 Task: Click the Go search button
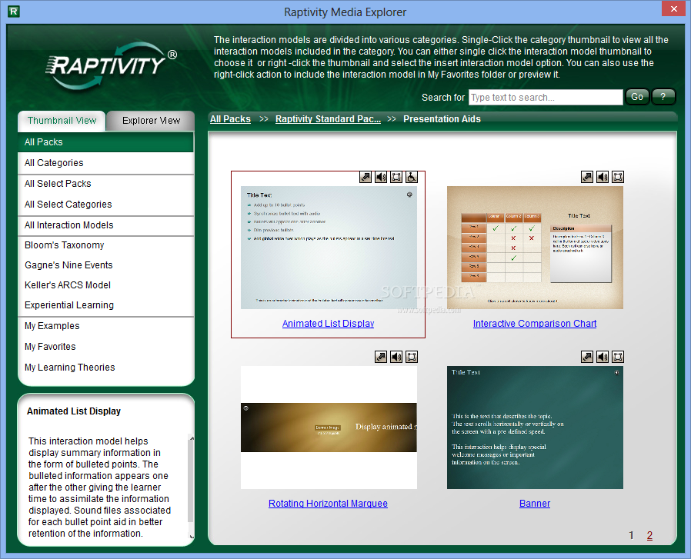(x=637, y=97)
